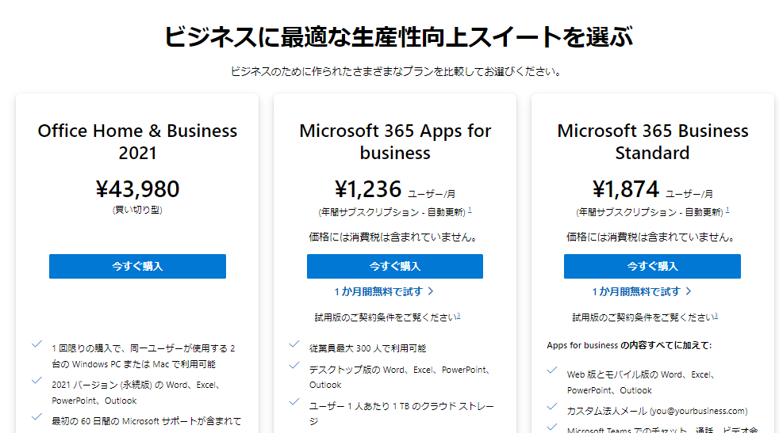Click the (買い切り型) label
The image size is (779, 433).
[x=137, y=210]
